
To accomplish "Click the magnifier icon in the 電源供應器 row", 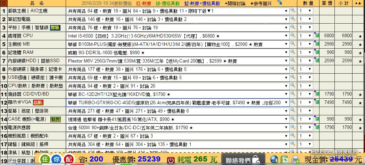I will [x=293, y=127].
